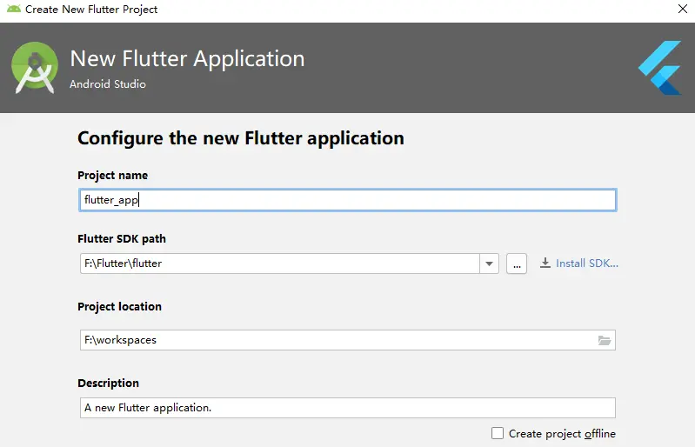Click the Install SDK... link text
Image resolution: width=695 pixels, height=447 pixels.
[587, 264]
